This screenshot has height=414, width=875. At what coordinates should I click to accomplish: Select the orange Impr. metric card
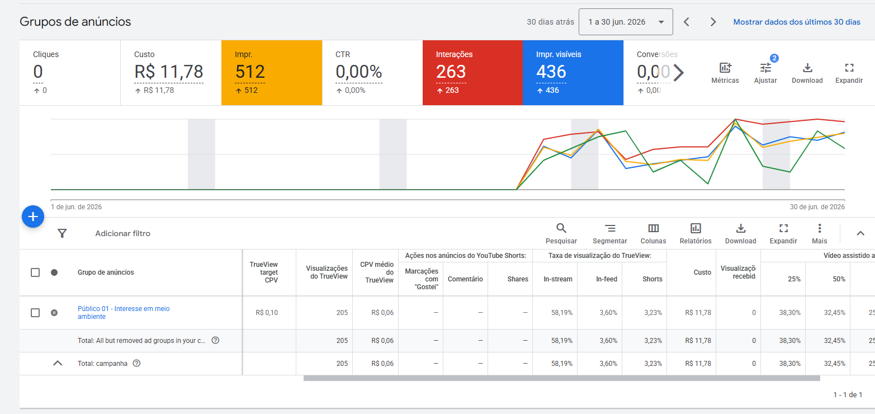pyautogui.click(x=272, y=73)
